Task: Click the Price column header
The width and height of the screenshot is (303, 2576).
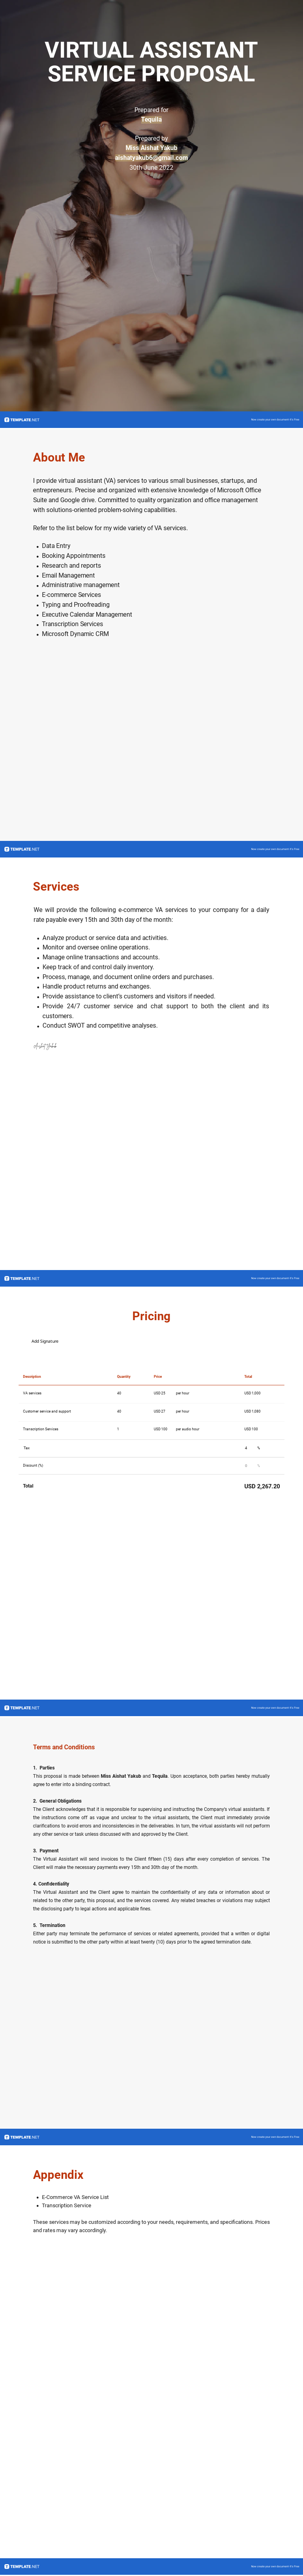Action: pos(158,1377)
